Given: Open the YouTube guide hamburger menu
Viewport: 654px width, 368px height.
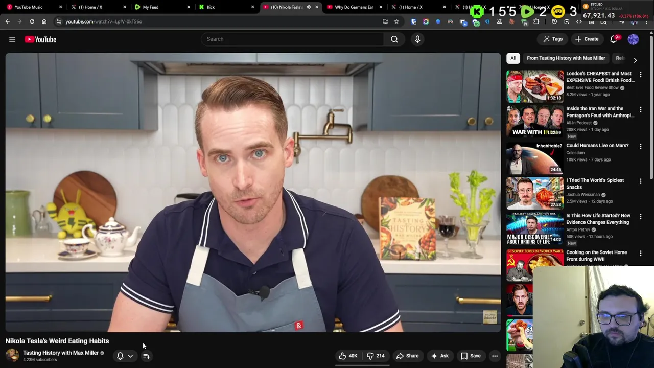Looking at the screenshot, I should coord(12,39).
